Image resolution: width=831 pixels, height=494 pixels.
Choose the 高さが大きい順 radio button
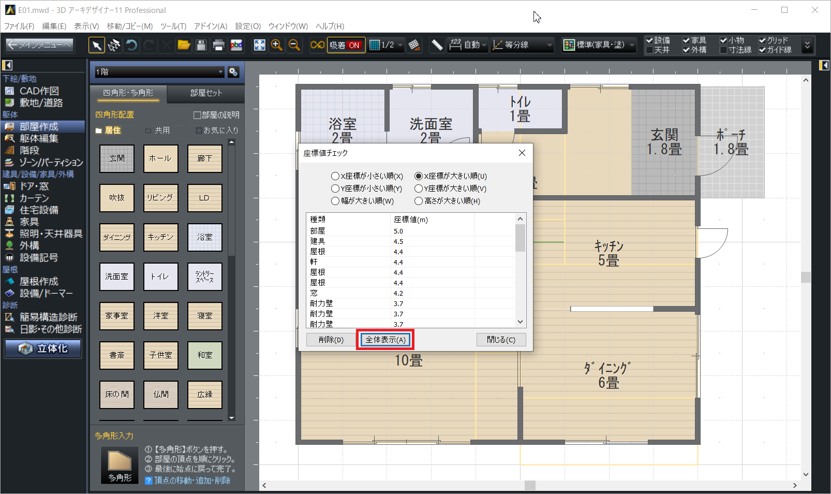[419, 201]
